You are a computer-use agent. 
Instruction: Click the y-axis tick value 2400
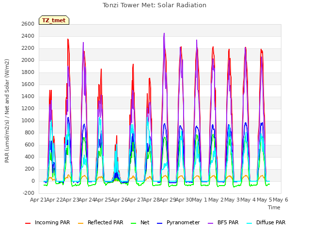tap(28, 36)
